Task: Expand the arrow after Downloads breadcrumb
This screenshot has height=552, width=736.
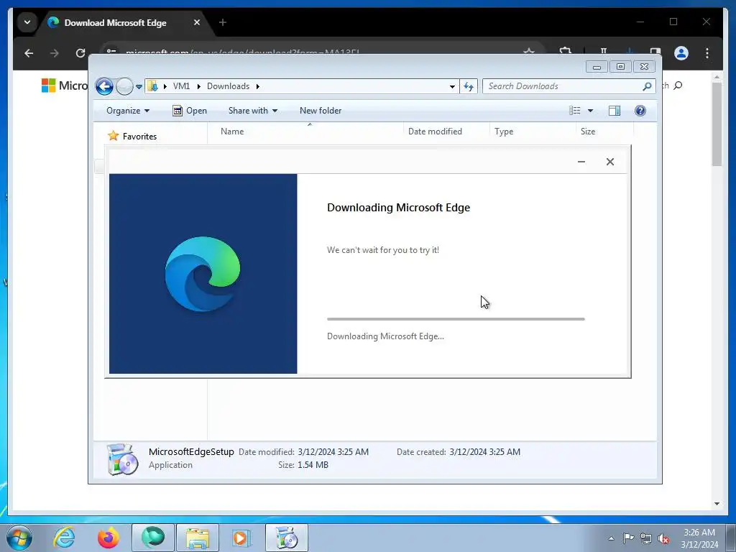Action: pyautogui.click(x=258, y=86)
